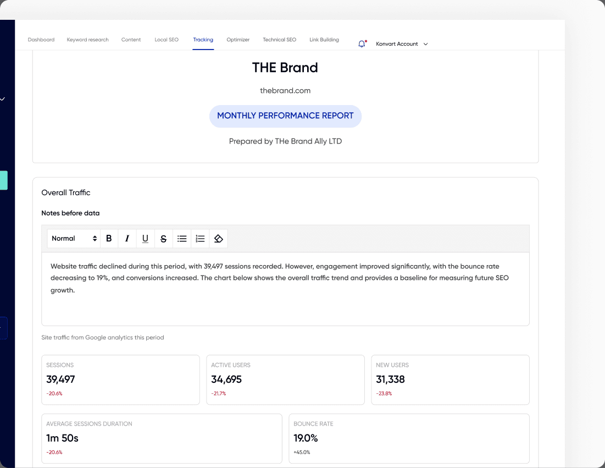Click the Notes before data label
This screenshot has height=468, width=605.
pos(70,213)
